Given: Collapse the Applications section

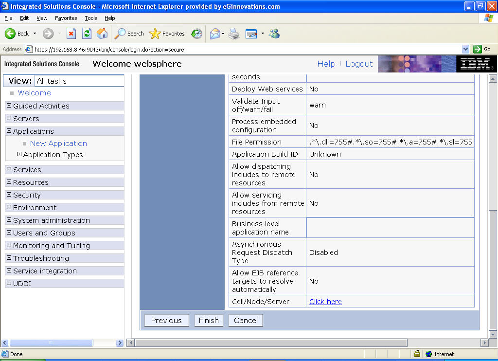Looking at the screenshot, I should point(9,131).
